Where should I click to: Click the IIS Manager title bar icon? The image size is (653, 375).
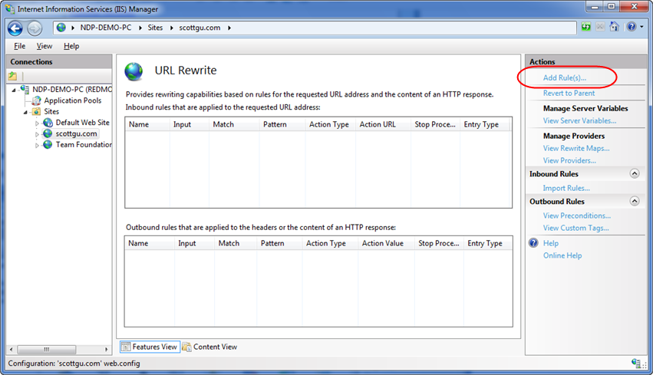tap(10, 8)
